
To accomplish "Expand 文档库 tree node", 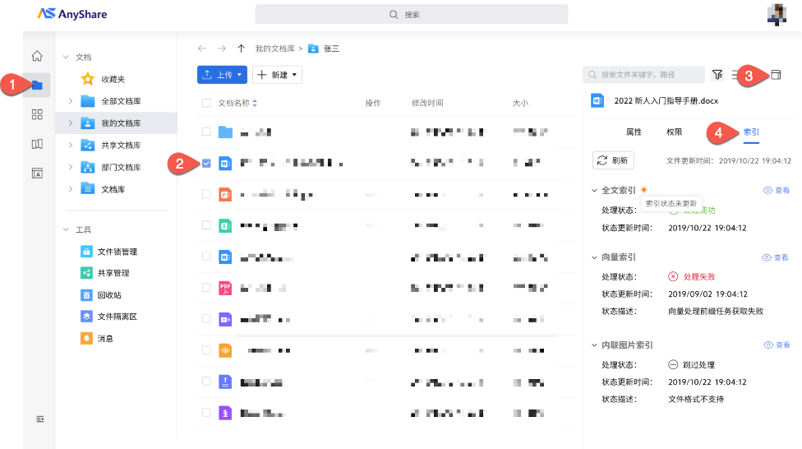I will pos(71,189).
